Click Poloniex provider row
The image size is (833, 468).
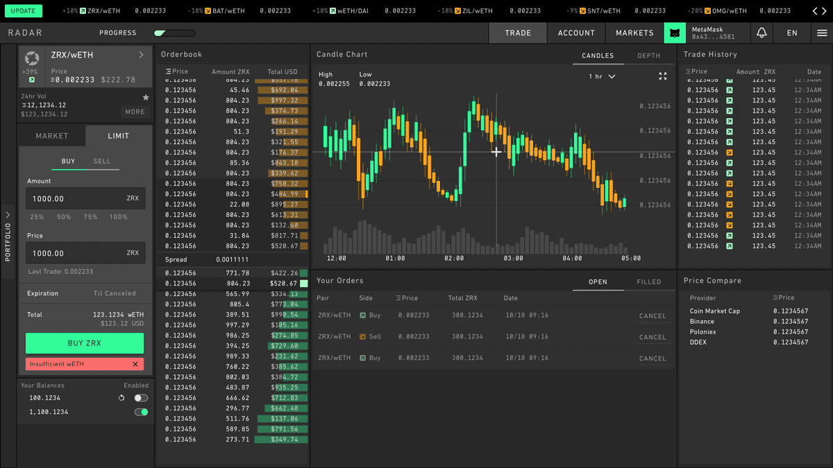[x=750, y=332]
